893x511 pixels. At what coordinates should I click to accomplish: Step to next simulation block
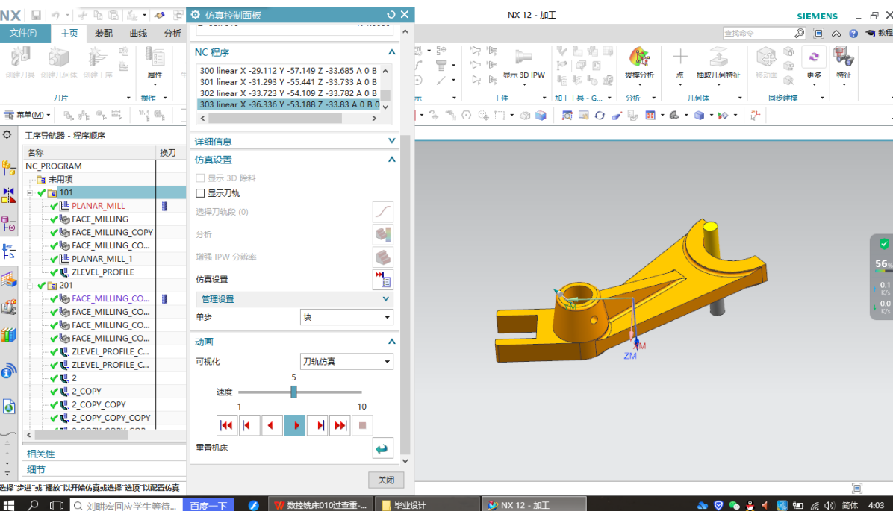(x=318, y=426)
